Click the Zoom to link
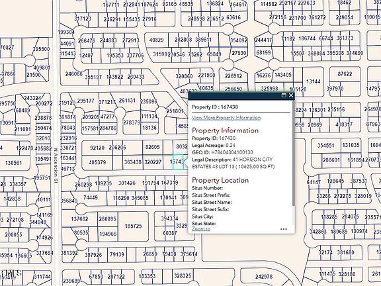 click(x=201, y=228)
